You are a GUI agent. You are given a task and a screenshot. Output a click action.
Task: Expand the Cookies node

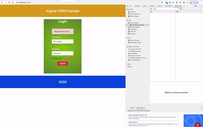(127, 34)
